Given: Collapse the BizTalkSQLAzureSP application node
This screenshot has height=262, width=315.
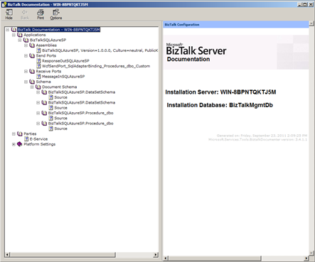Looking at the screenshot, I should pyautogui.click(x=20, y=40).
